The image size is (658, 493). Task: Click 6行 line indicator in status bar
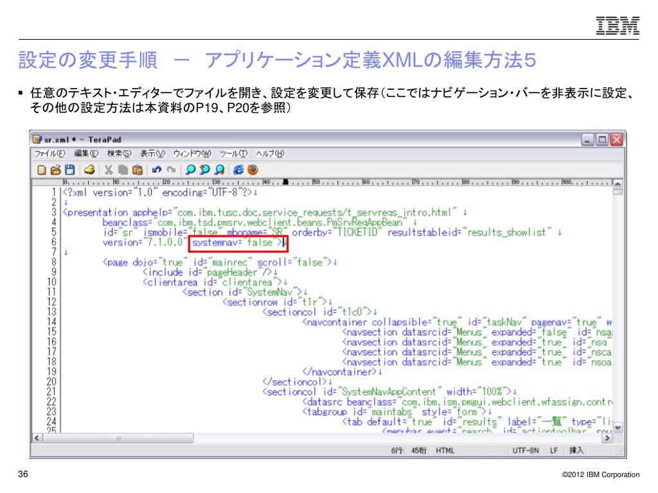click(x=397, y=451)
